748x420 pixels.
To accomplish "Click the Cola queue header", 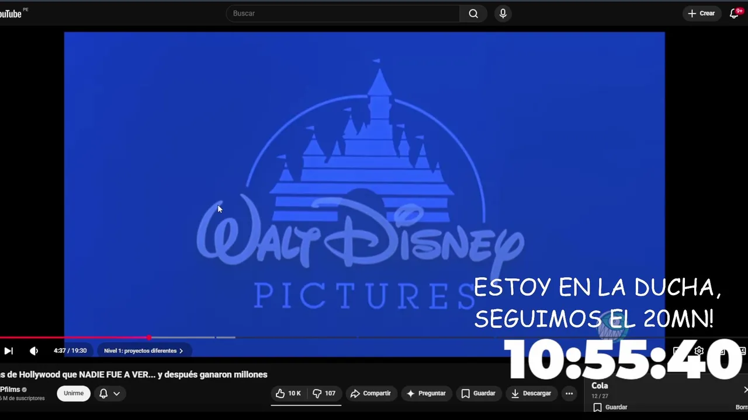I will [x=600, y=386].
